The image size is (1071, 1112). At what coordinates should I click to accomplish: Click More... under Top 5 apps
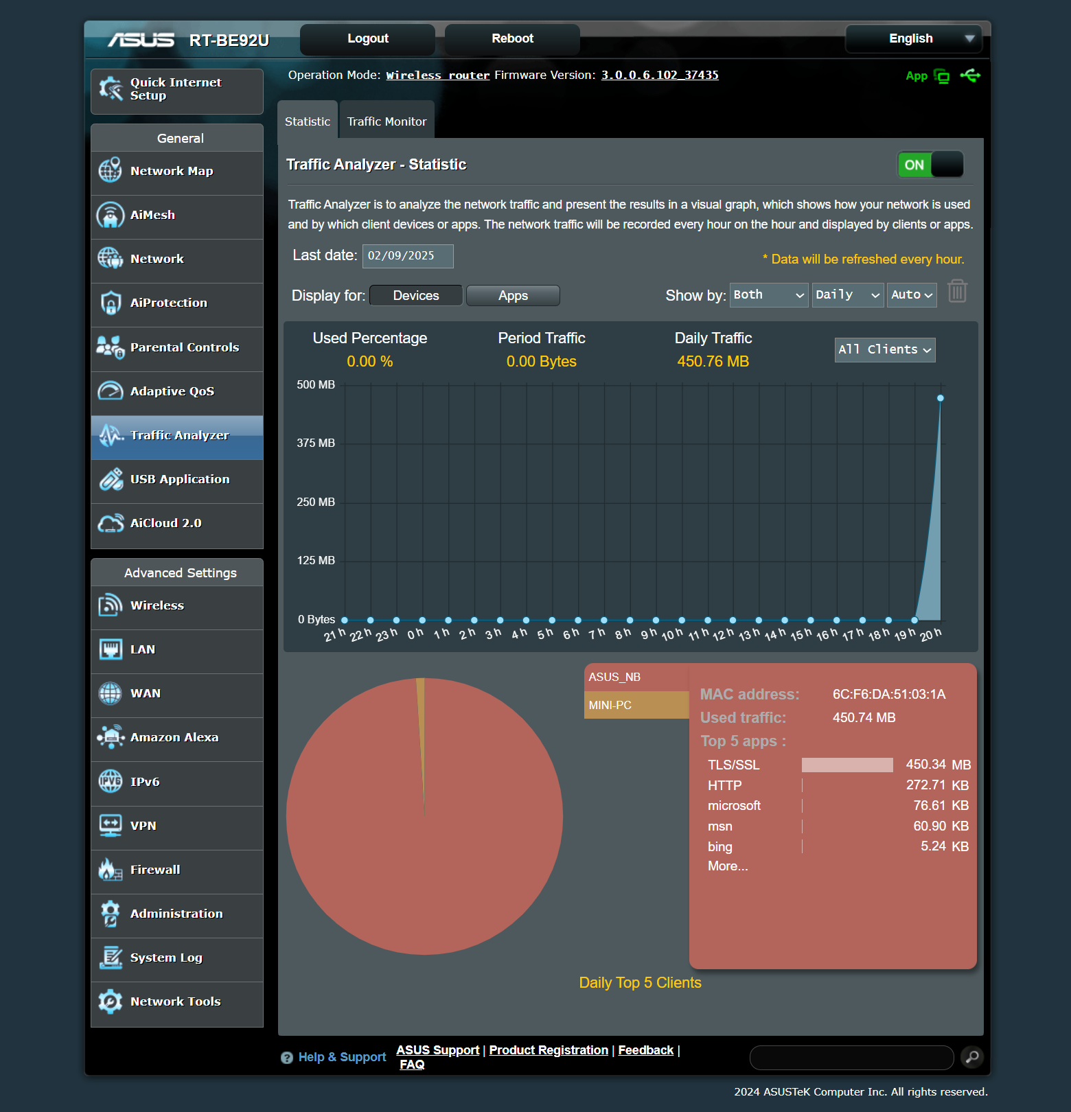728,866
